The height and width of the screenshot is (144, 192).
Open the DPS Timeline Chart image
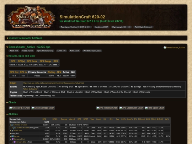(107, 108)
